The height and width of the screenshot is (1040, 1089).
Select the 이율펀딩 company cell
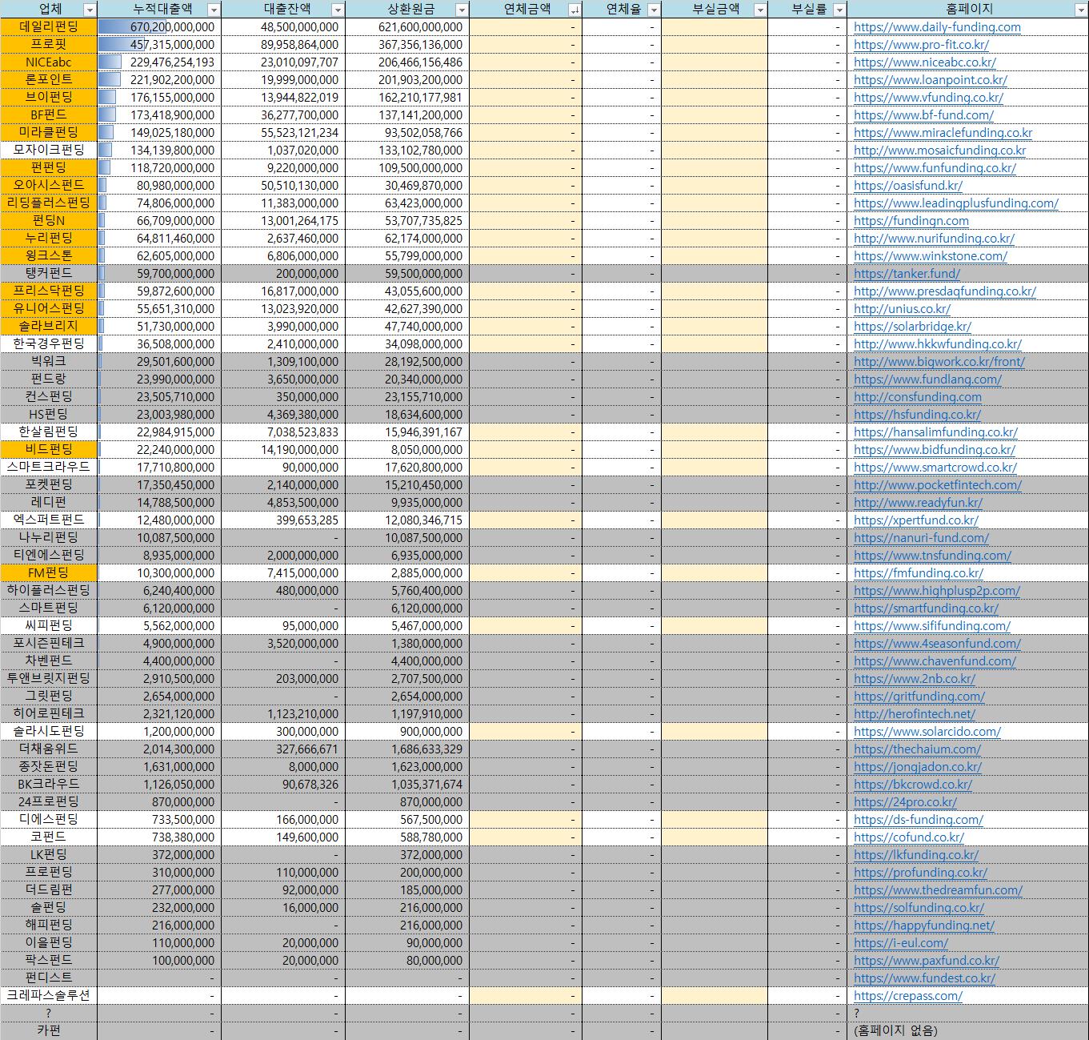pos(49,943)
